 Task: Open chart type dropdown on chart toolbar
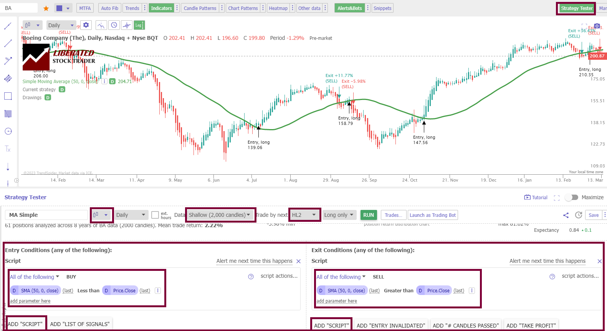point(32,25)
